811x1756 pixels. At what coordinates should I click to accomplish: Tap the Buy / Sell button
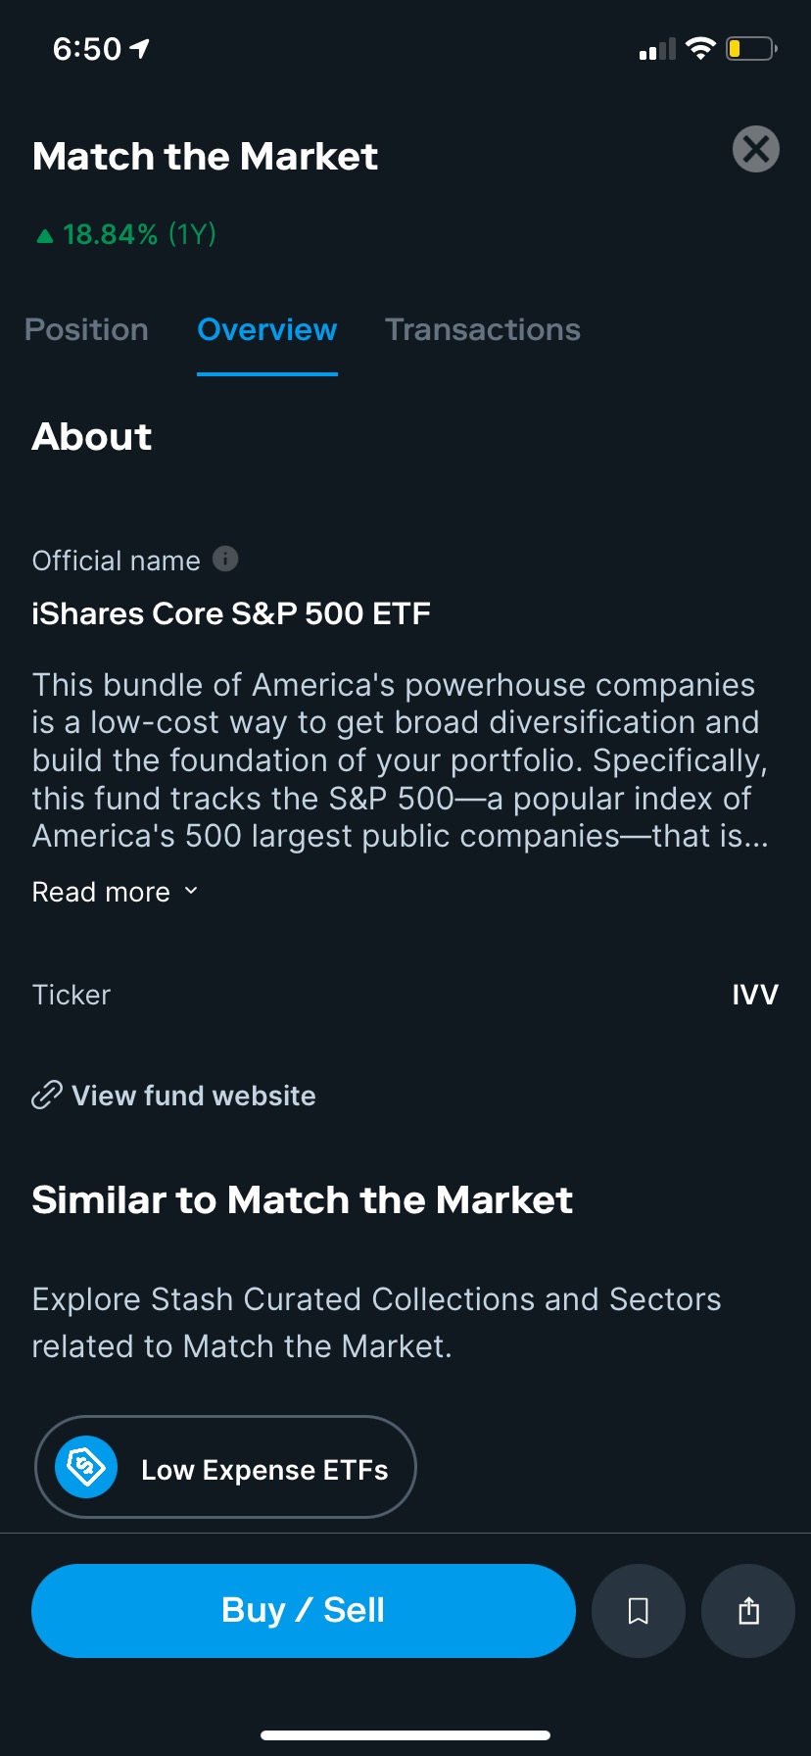tap(304, 1611)
